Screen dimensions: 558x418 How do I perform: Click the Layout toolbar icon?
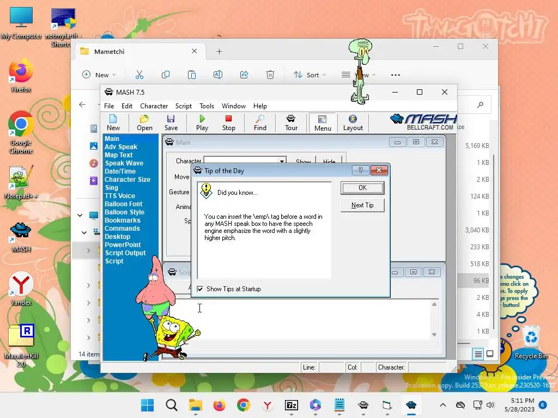(x=353, y=122)
